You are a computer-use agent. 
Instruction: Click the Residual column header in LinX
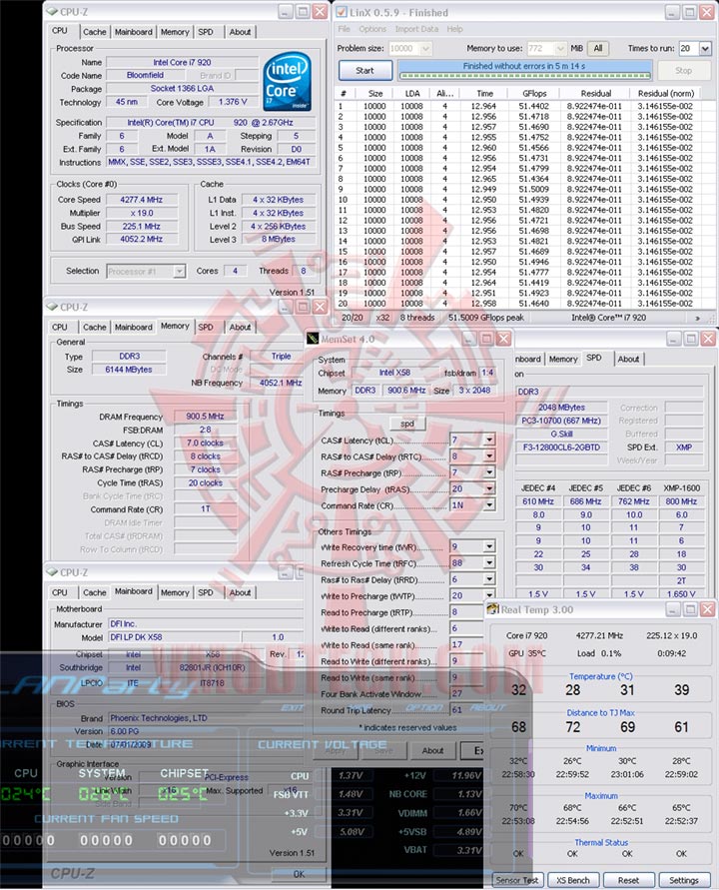[x=595, y=94]
